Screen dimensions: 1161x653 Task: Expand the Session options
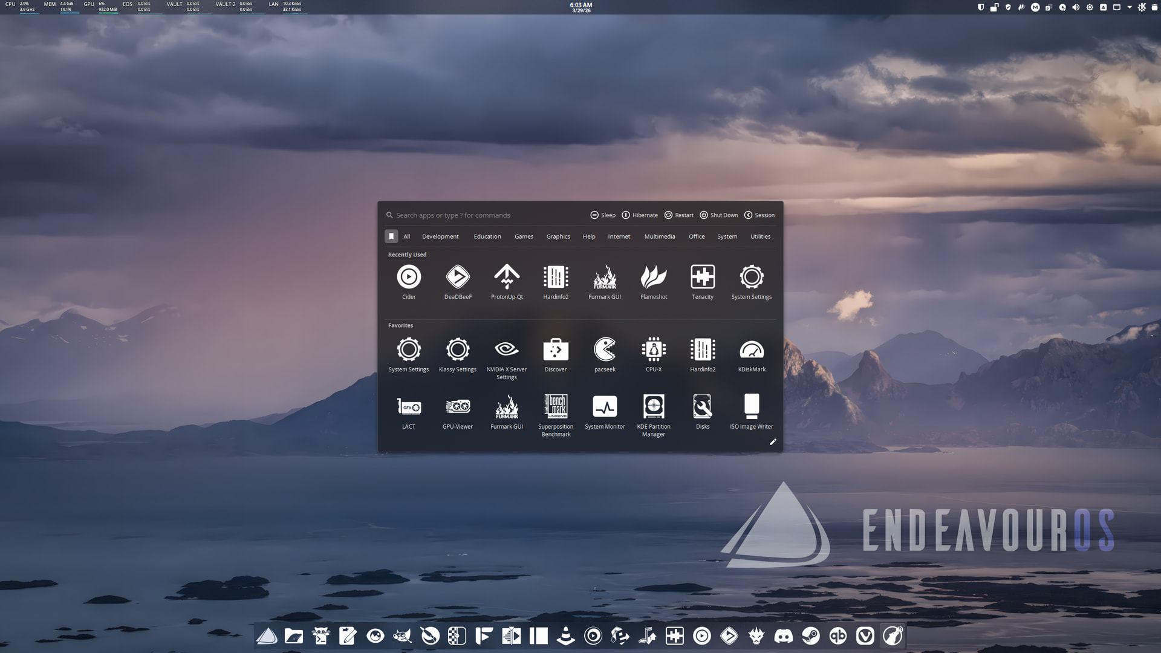759,215
